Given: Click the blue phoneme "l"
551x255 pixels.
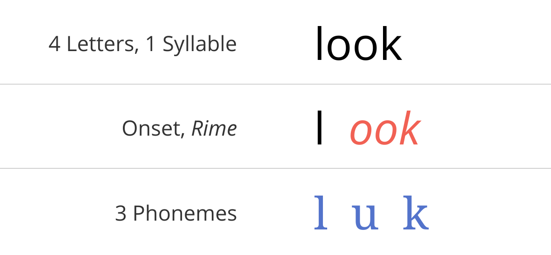Looking at the screenshot, I should tap(321, 213).
